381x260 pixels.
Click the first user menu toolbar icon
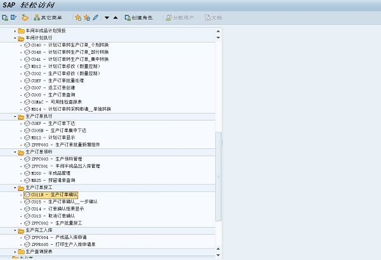click(5, 18)
